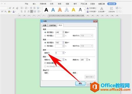The width and height of the screenshot is (132, 94).
Task: Open the highlighted 文本工具 ribbon tab
Action: (x=112, y=4)
